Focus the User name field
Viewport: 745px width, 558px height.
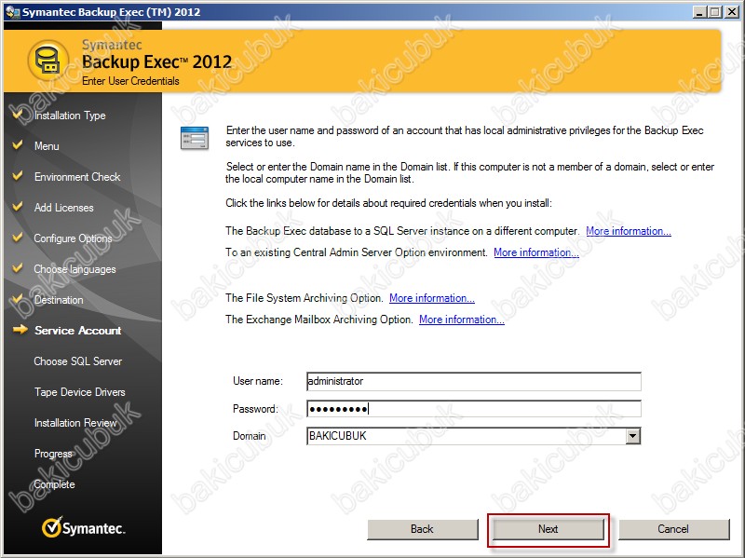pos(474,381)
